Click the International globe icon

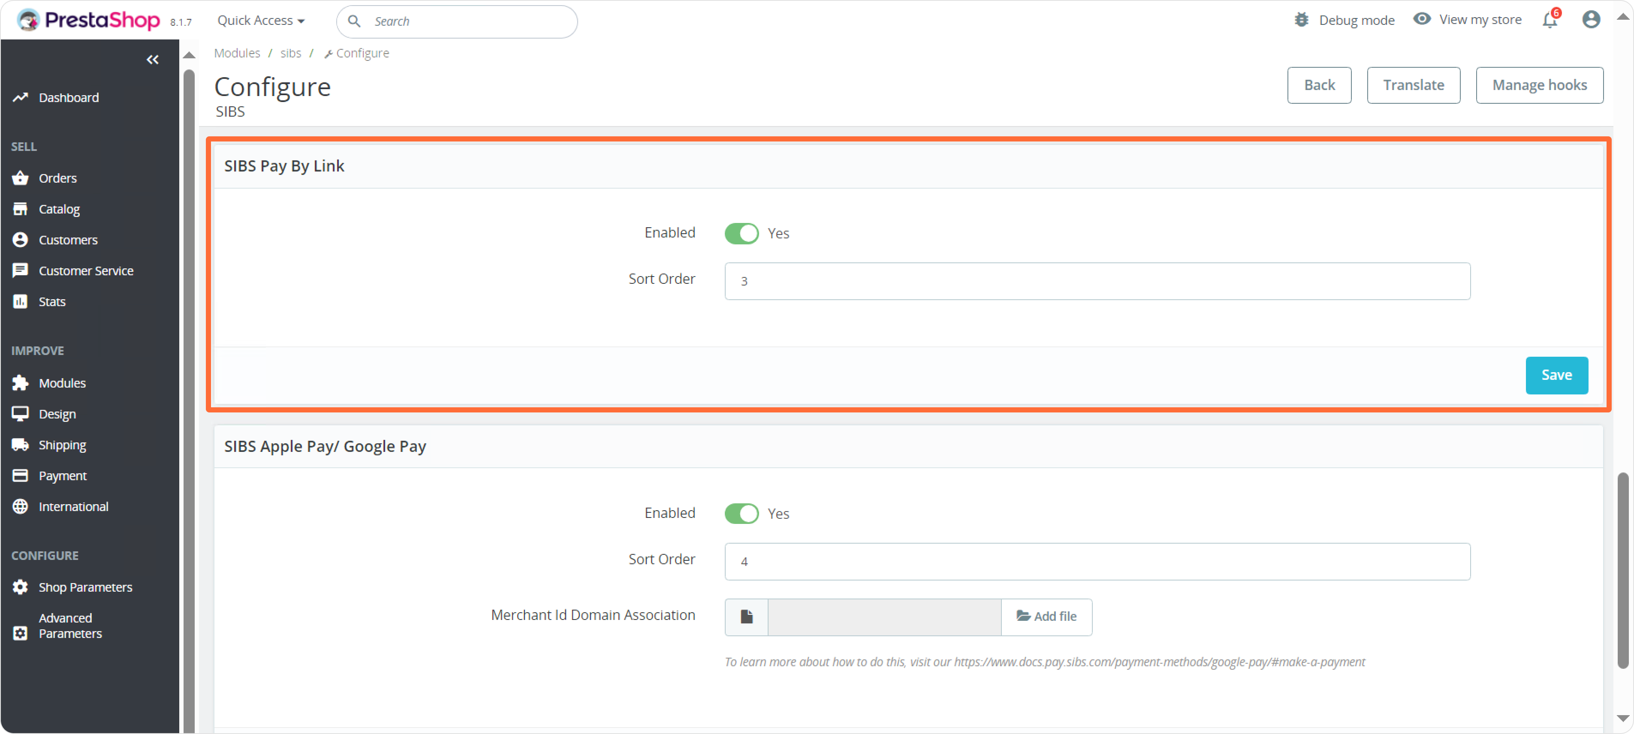pos(20,506)
